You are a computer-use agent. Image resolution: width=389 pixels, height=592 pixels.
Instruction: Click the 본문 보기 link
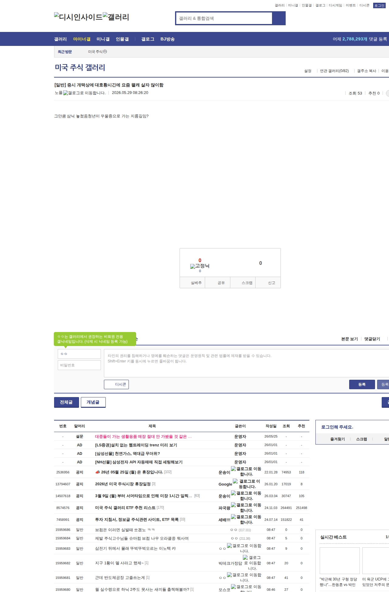coord(349,339)
